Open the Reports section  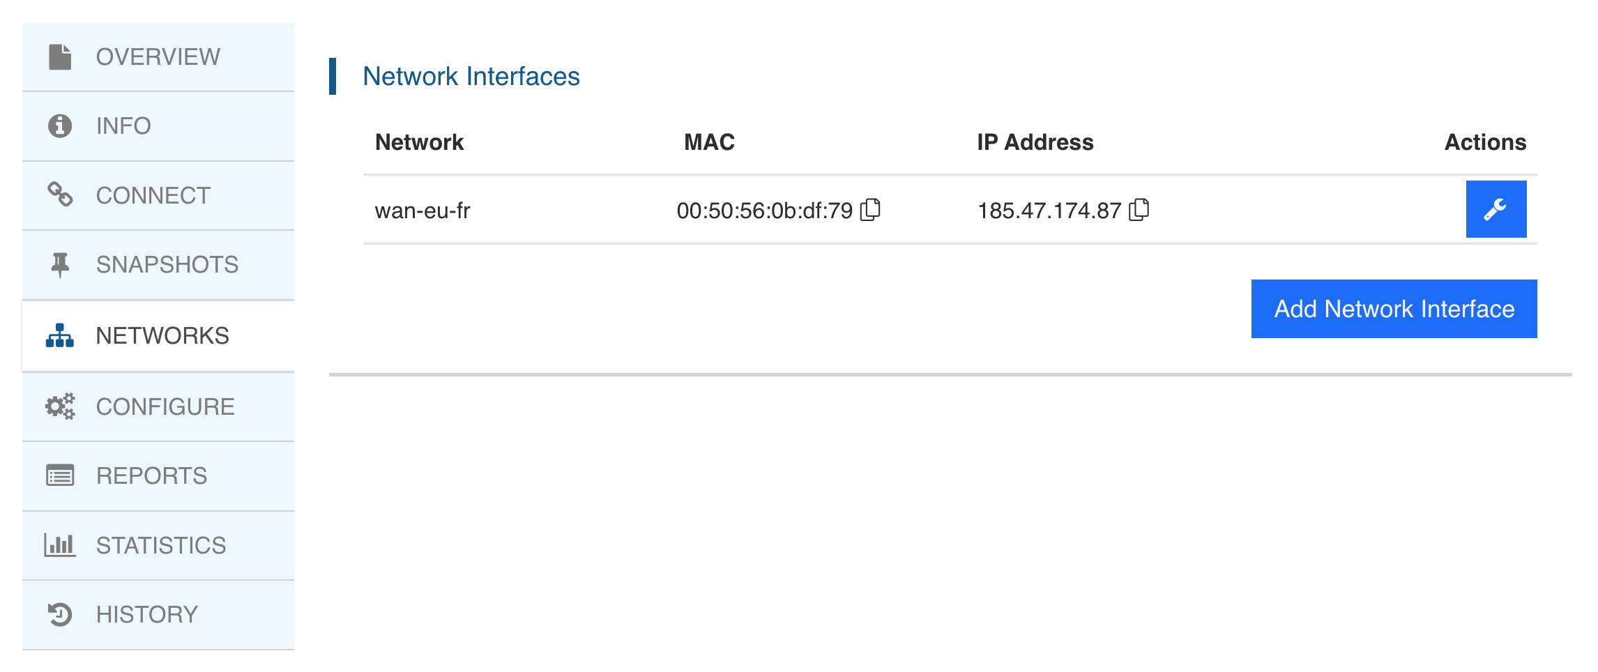click(x=151, y=476)
